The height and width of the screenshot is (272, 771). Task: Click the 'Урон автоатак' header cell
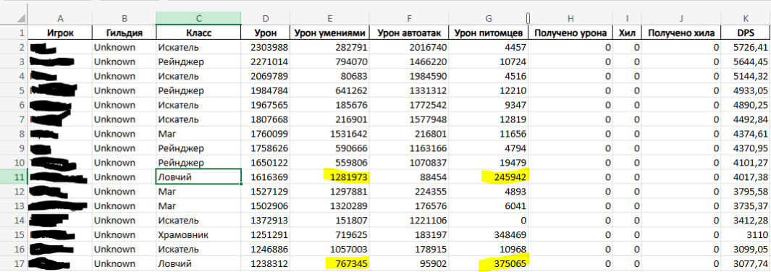pyautogui.click(x=410, y=33)
